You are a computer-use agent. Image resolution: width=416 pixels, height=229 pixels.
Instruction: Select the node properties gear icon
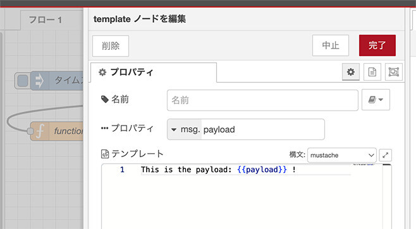pos(351,72)
